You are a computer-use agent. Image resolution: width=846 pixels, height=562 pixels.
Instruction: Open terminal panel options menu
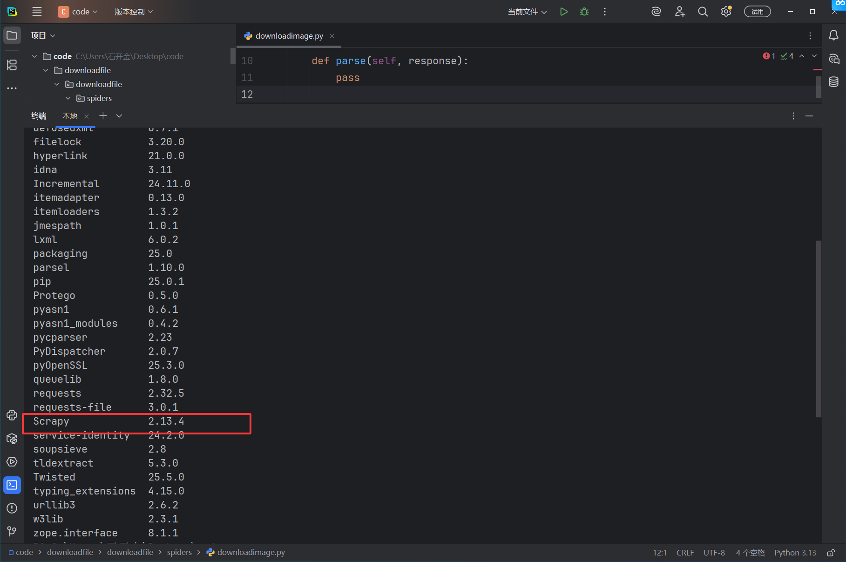(x=793, y=115)
